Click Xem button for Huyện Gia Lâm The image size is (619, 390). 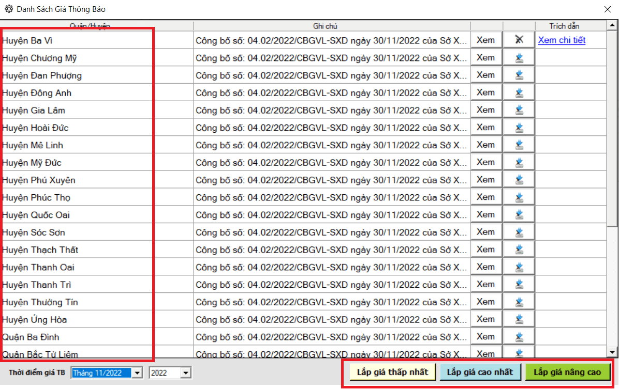485,110
